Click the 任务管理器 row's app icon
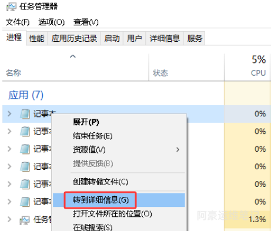 tap(25, 220)
